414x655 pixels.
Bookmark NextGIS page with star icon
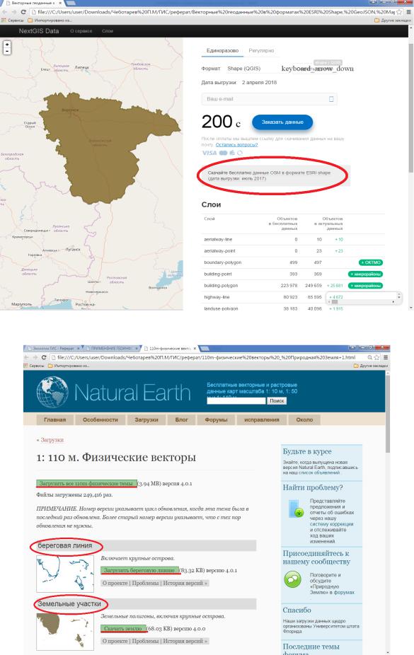point(399,12)
